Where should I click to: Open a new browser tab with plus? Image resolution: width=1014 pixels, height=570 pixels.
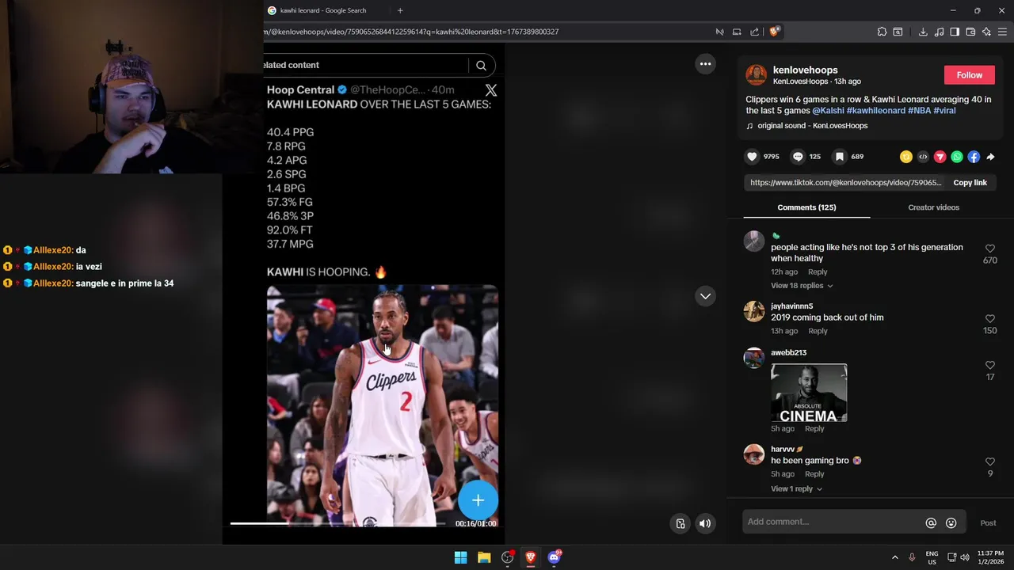[400, 10]
